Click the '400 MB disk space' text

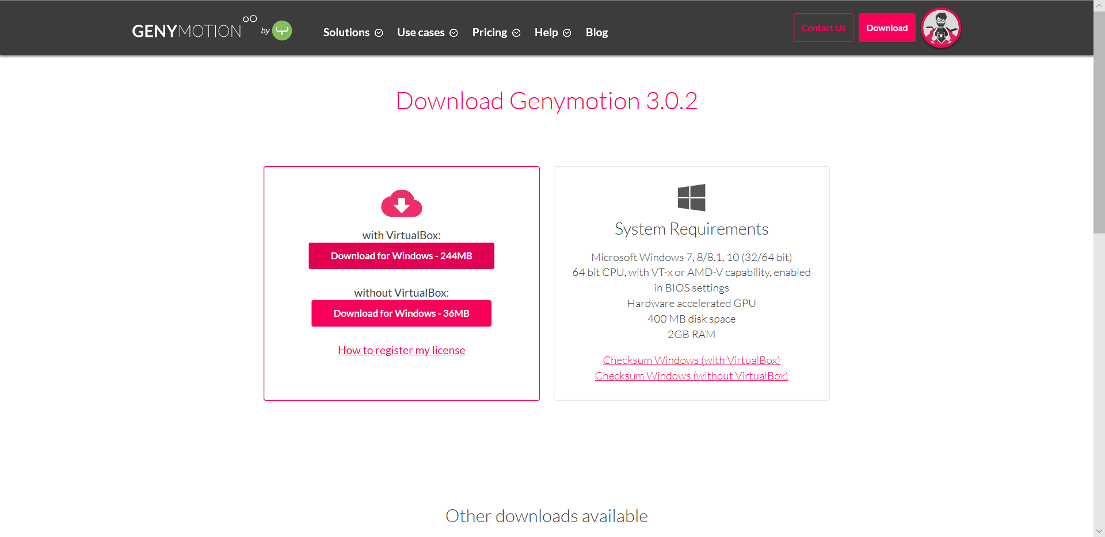point(692,319)
